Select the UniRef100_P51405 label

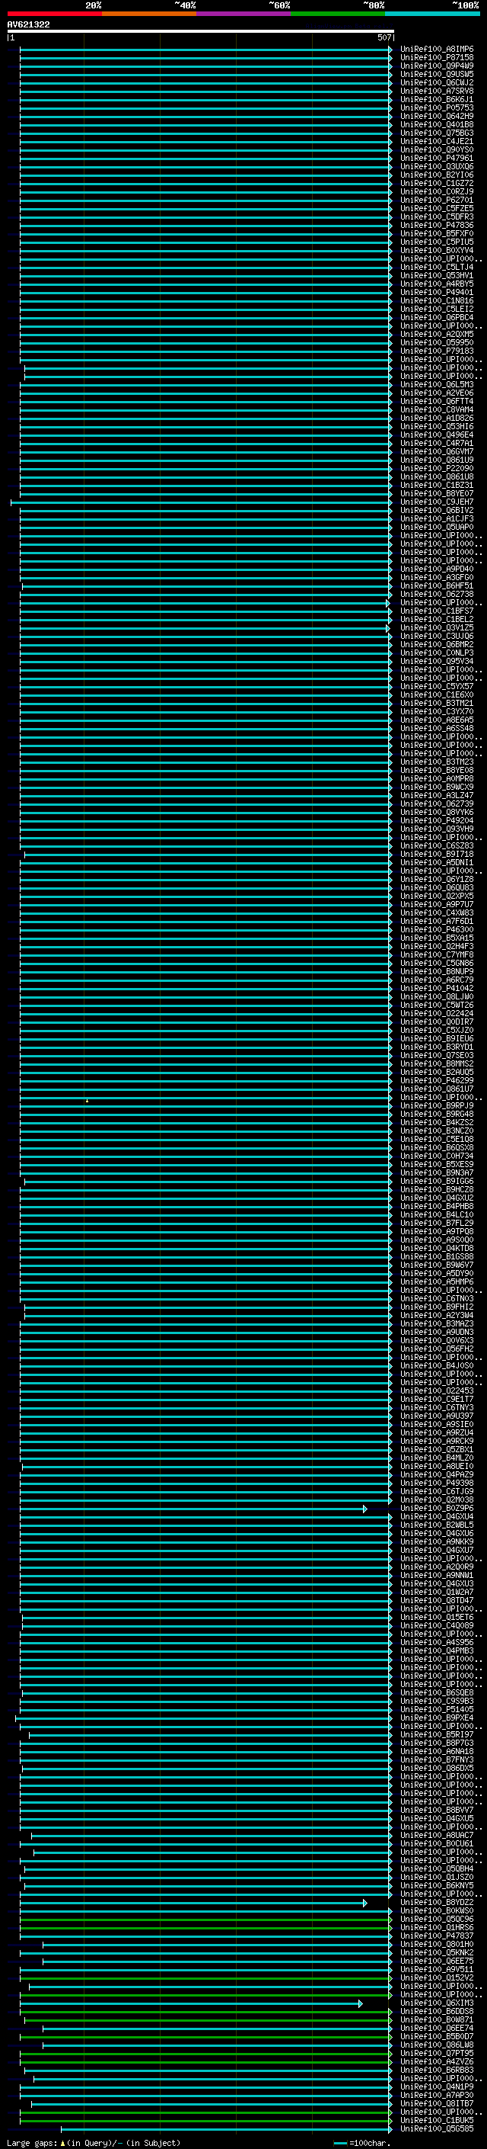[x=437, y=1709]
